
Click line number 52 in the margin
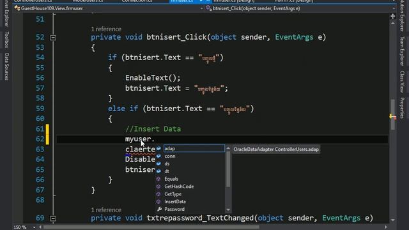(x=40, y=37)
